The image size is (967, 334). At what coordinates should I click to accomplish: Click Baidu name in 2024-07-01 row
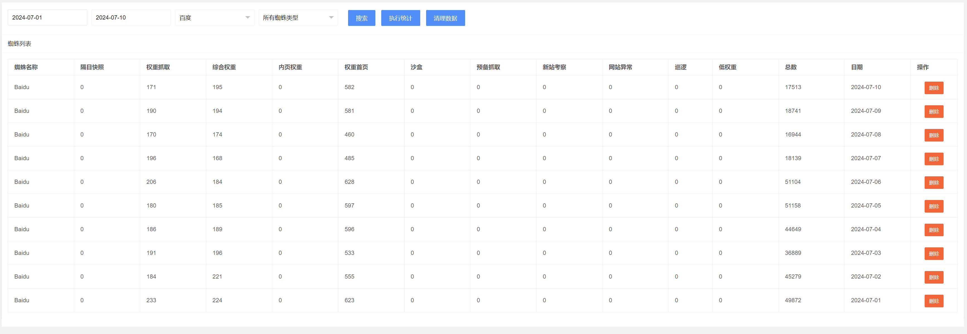coord(22,300)
